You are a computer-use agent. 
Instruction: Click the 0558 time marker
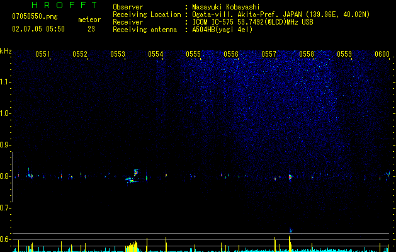click(307, 54)
